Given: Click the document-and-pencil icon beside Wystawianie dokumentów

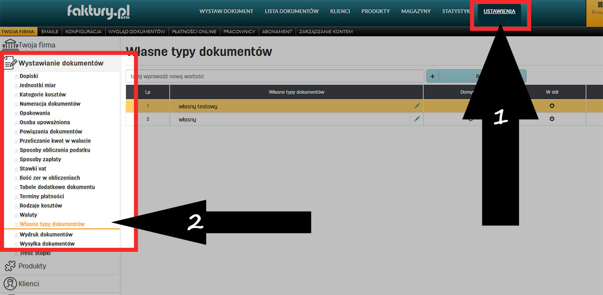Looking at the screenshot, I should pyautogui.click(x=10, y=62).
